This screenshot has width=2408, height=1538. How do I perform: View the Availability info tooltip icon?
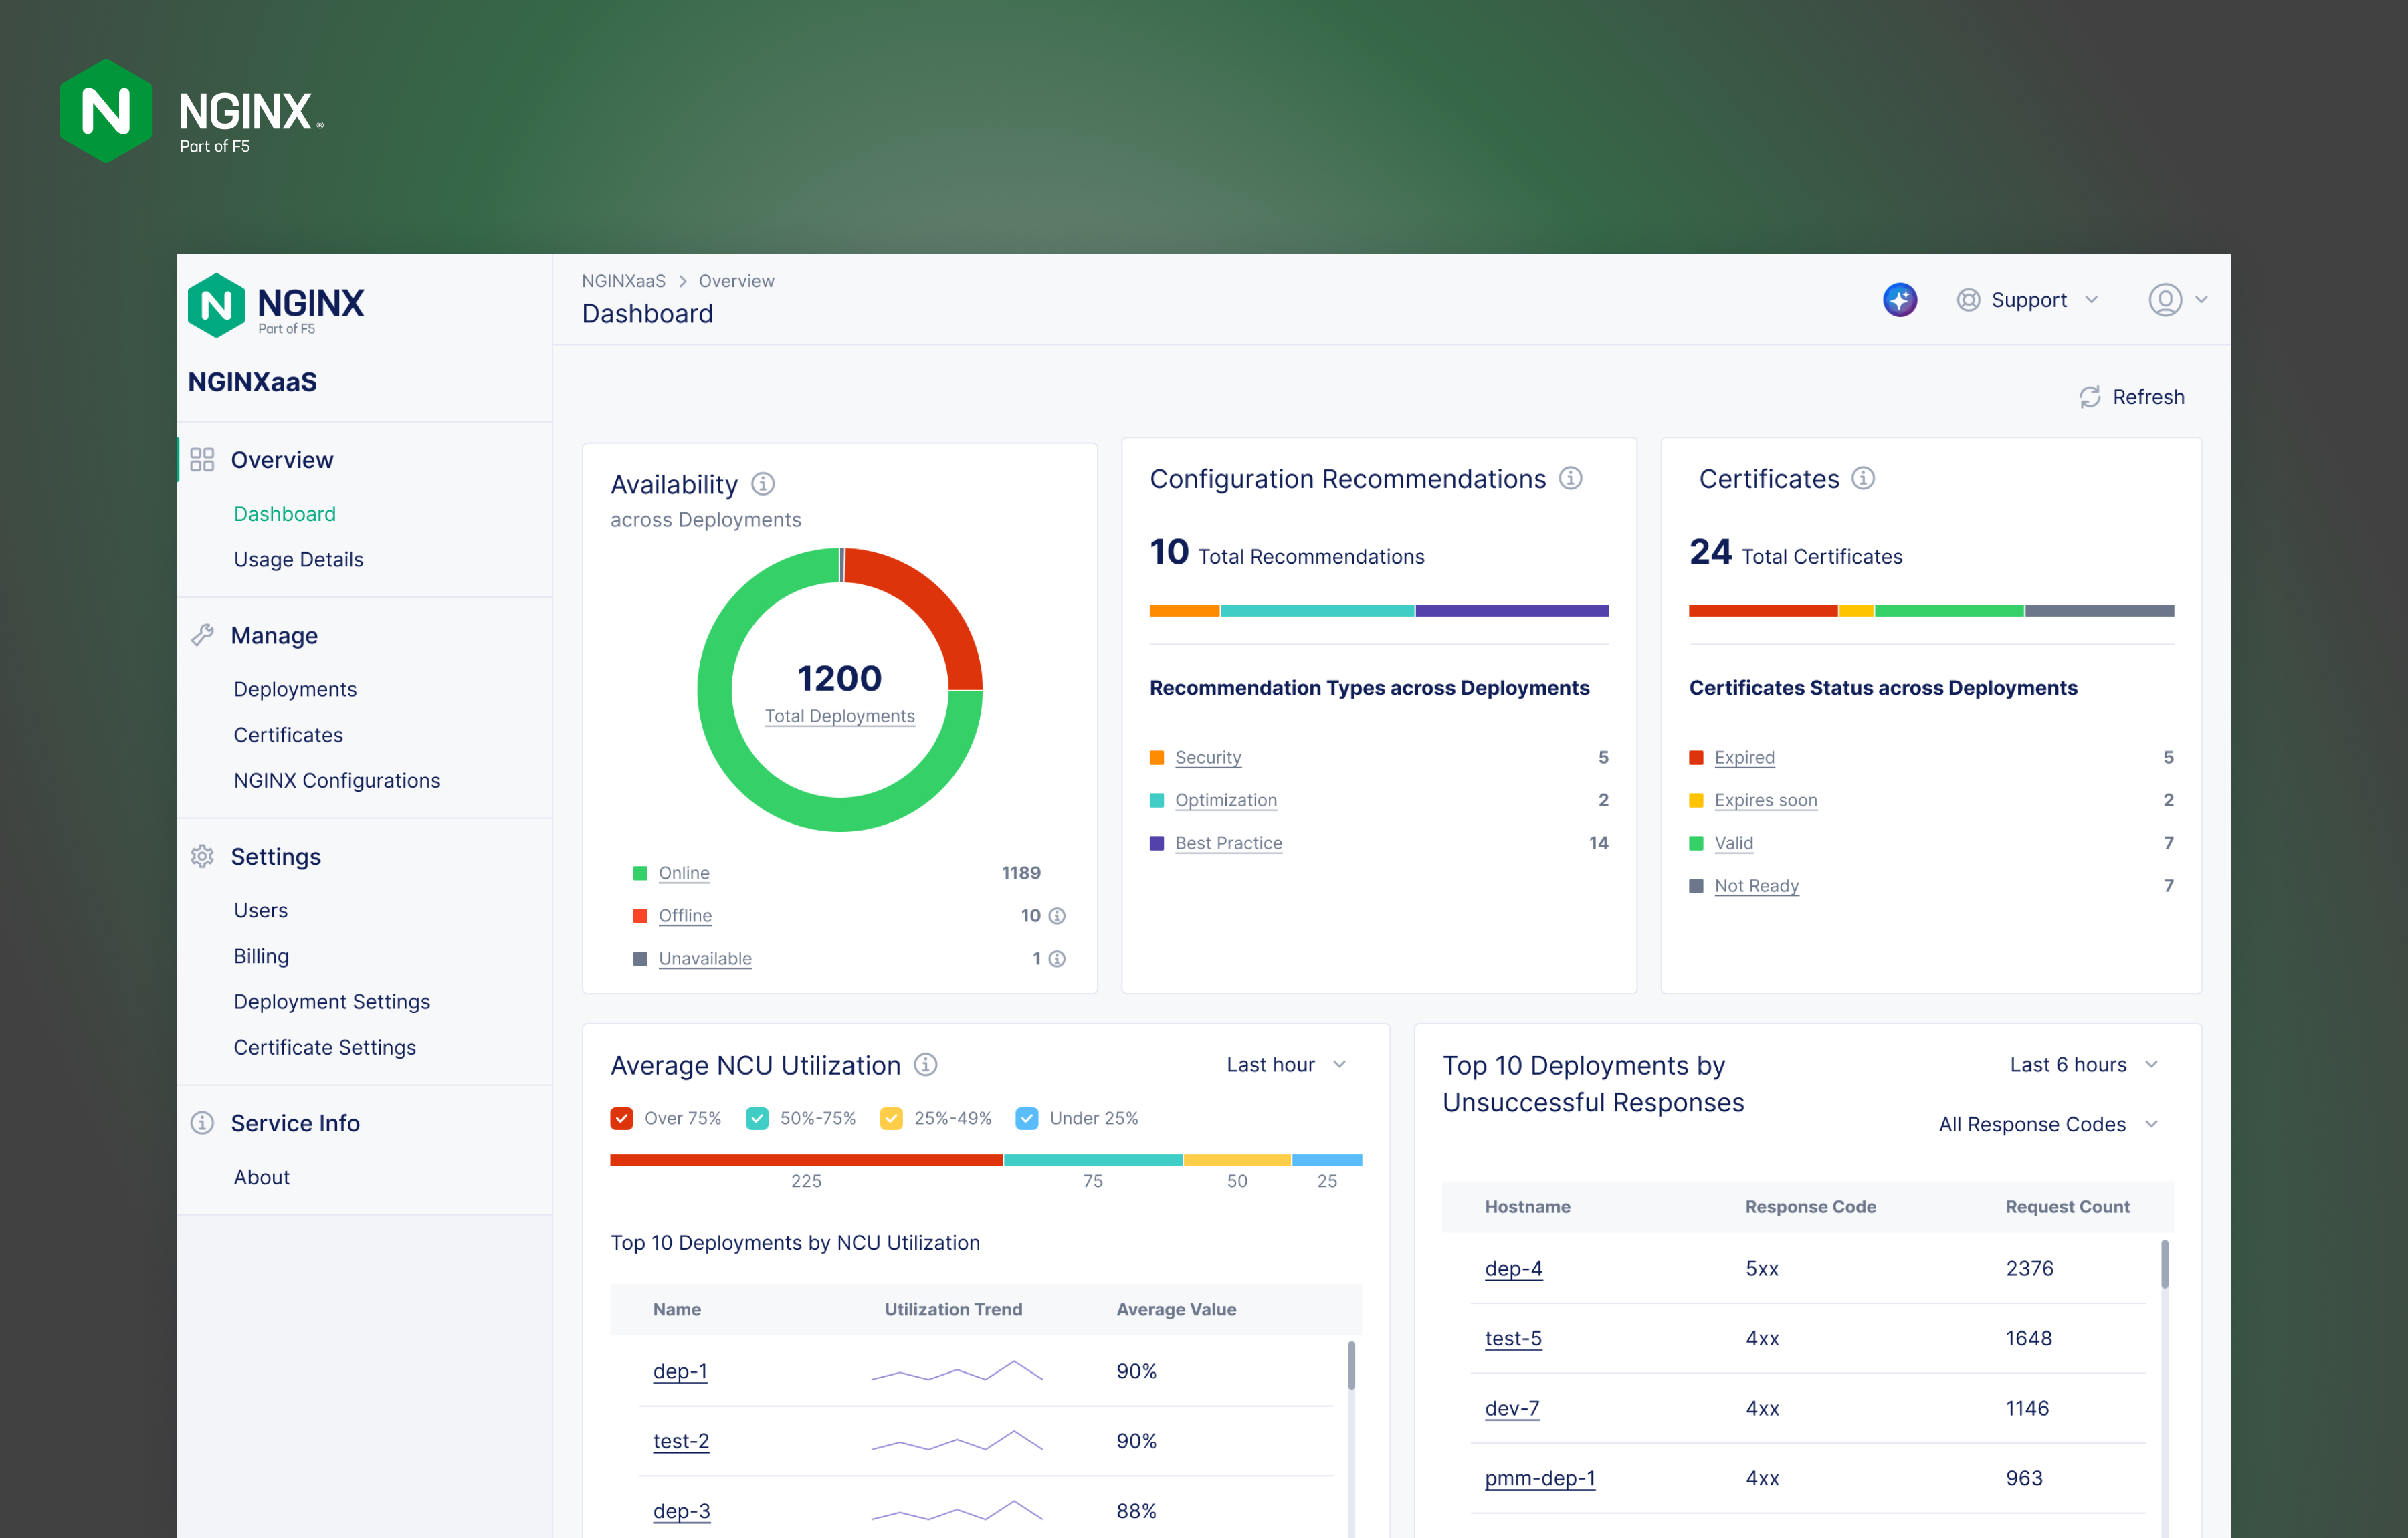coord(763,484)
